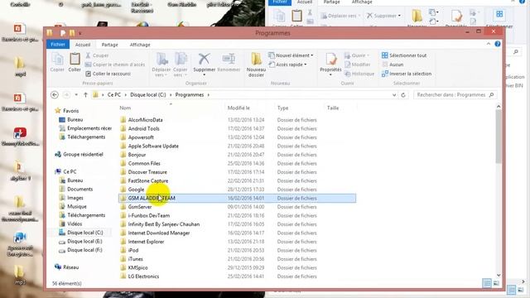Open the Copier vers dropdown

tap(181, 65)
